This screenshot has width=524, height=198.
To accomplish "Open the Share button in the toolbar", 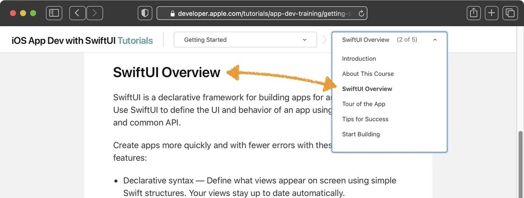I will (x=474, y=13).
